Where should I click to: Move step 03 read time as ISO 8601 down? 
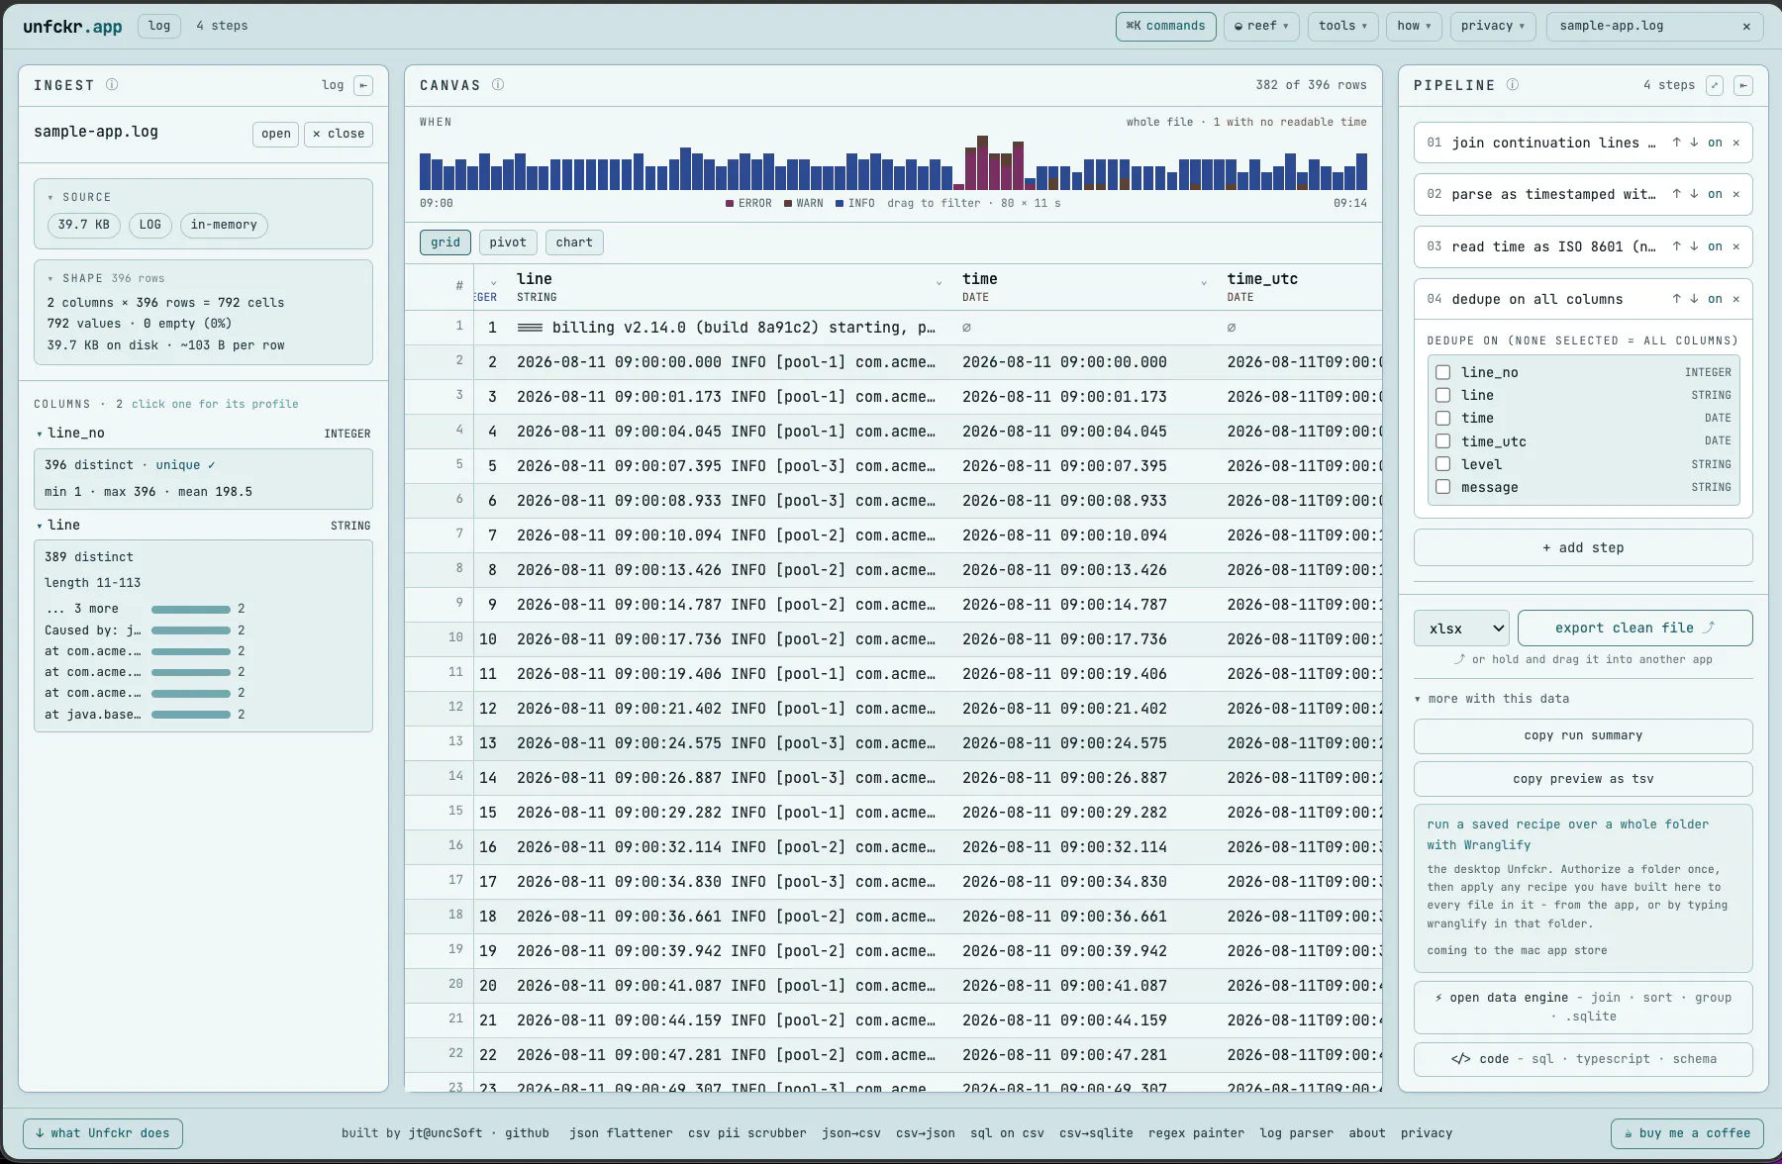(1694, 246)
